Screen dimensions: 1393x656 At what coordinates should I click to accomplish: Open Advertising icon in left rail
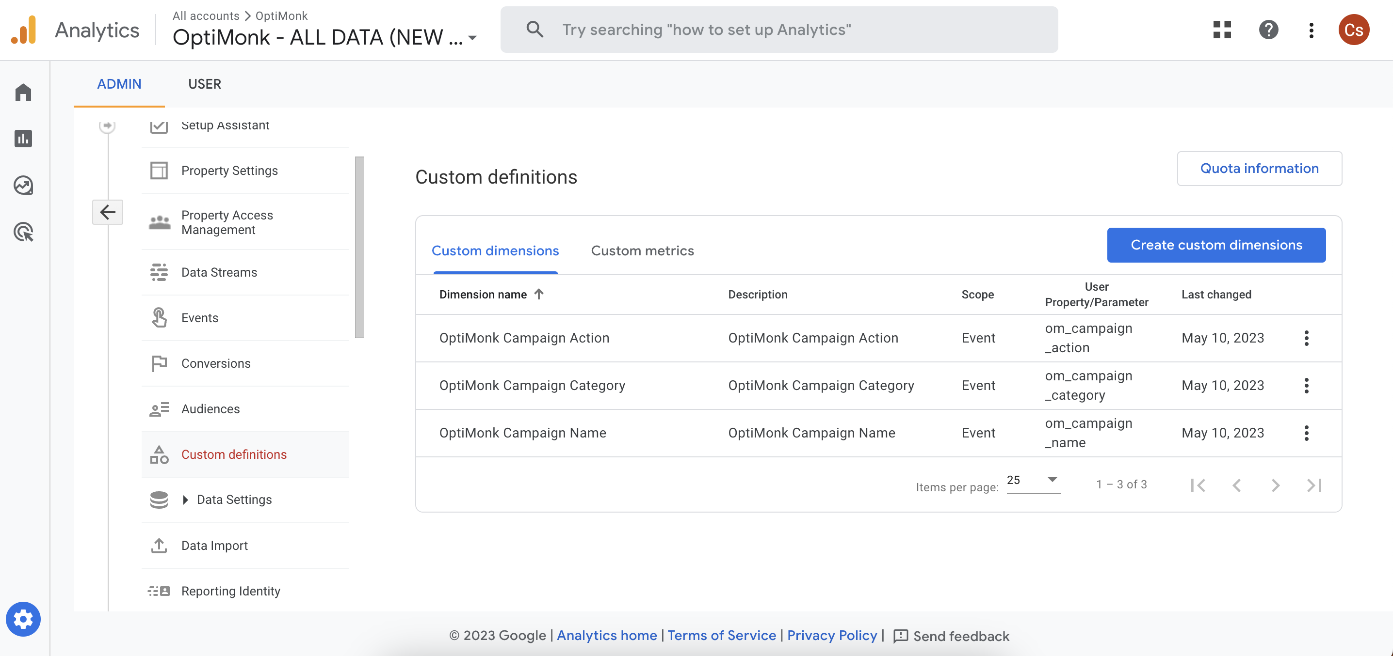[x=23, y=232]
